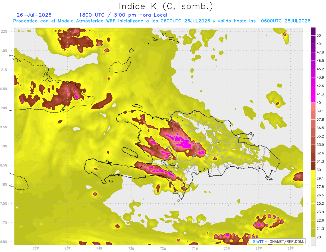Click the colorbar value "31.3"
This screenshot has height=252, width=326.
[320, 161]
